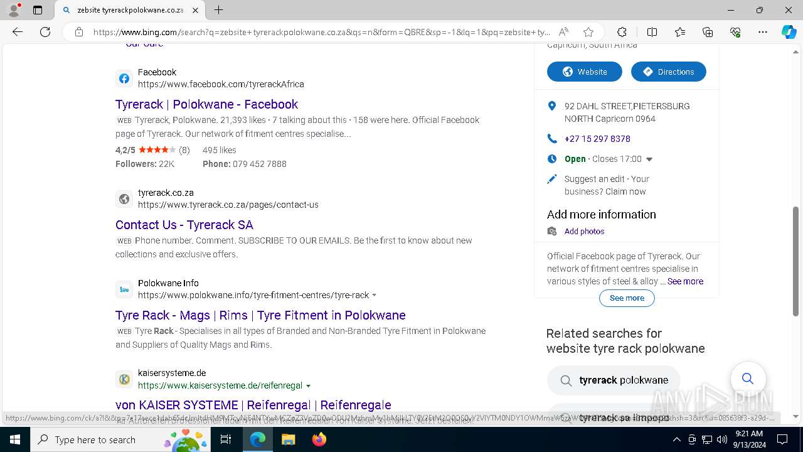Open Tyrerack | Polokwane - Facebook result

[x=206, y=104]
